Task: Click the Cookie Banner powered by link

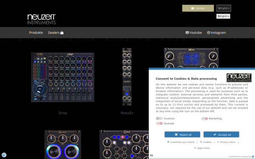Action: (241, 156)
